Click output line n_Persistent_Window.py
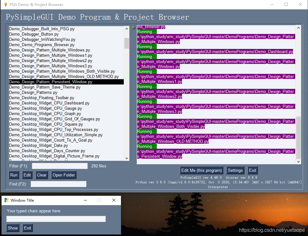This screenshot has width=308, height=236. tap(160, 157)
